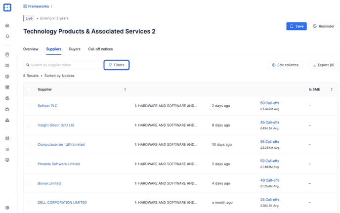This screenshot has width=340, height=213.
Task: Sort by the Is SME column arrows
Action: click(332, 89)
